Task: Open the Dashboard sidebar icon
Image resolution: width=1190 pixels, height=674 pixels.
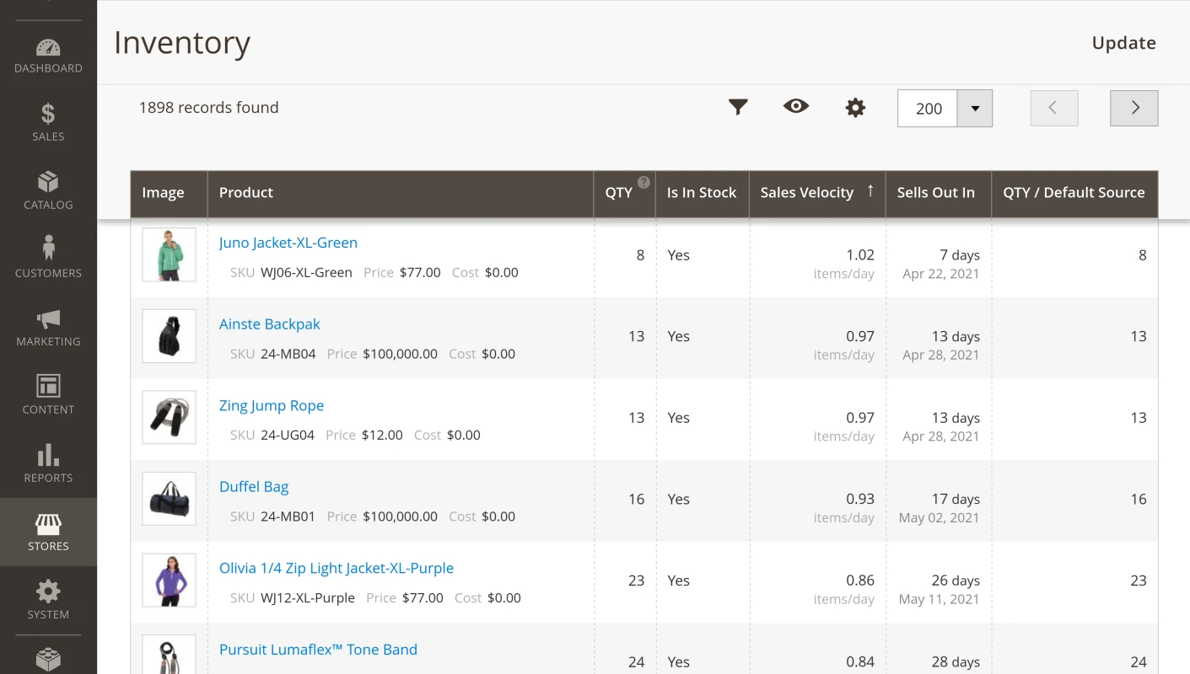Action: click(x=48, y=56)
